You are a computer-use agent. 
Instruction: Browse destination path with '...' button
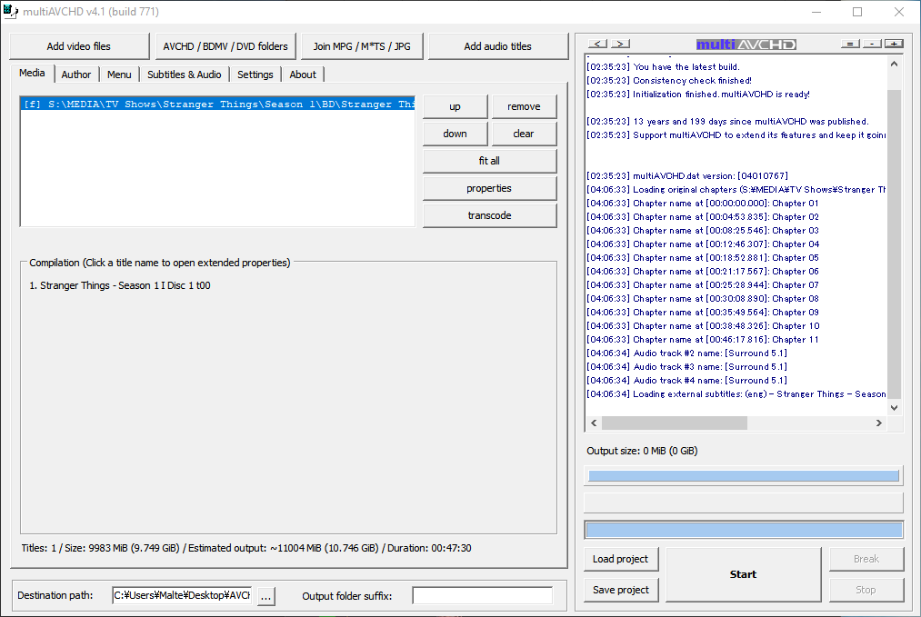(266, 596)
